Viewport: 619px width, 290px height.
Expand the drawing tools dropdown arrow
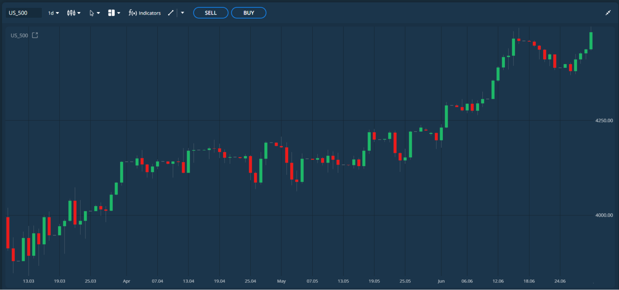click(183, 13)
